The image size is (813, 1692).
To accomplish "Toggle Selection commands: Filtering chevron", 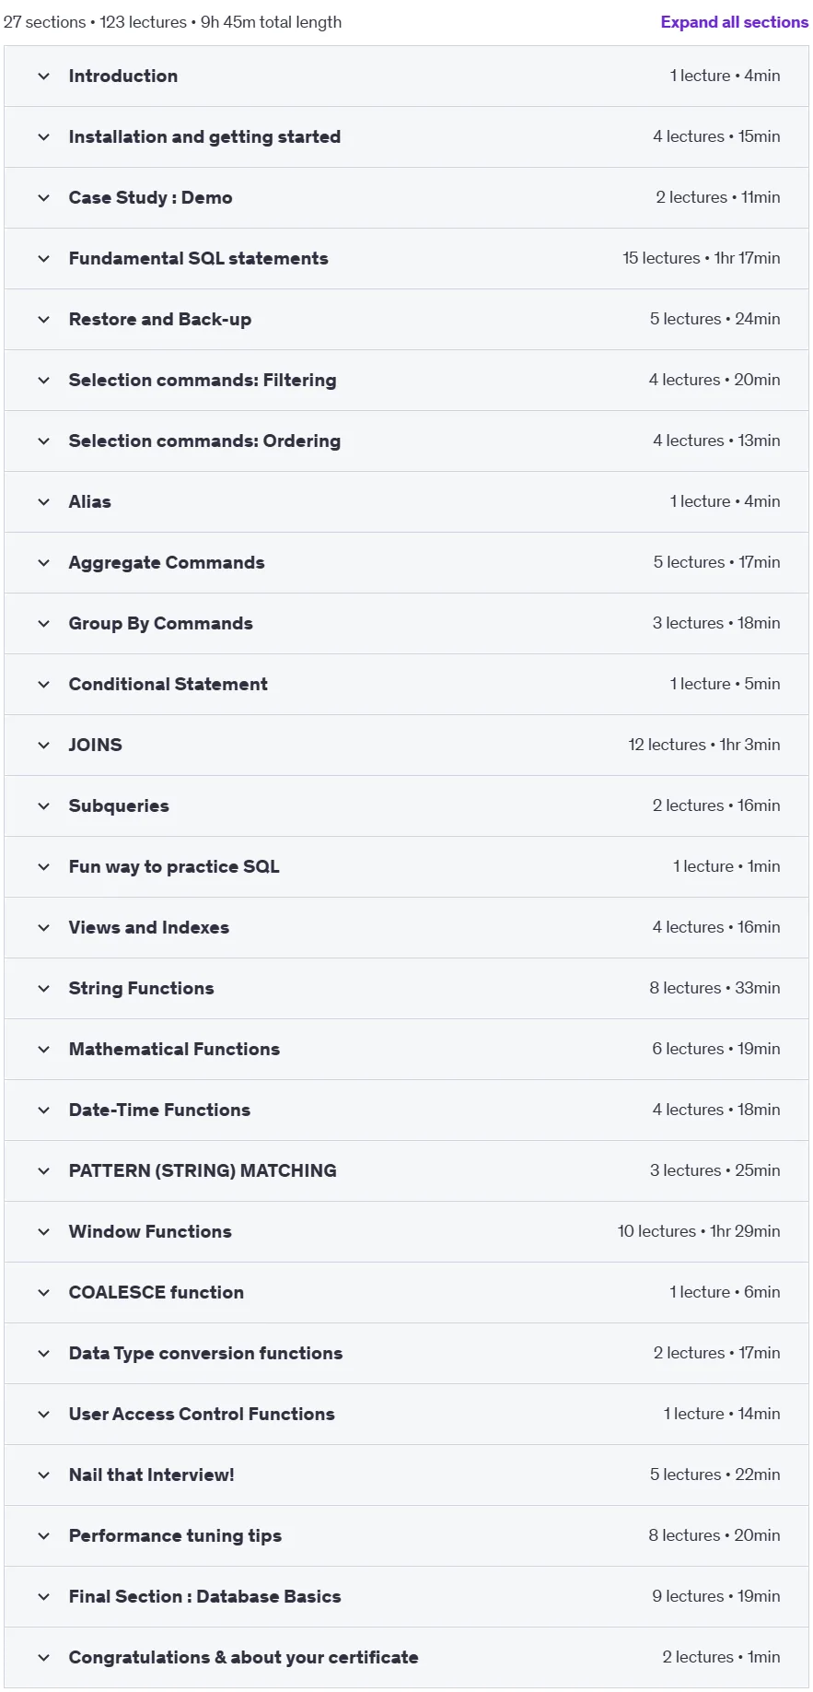I will point(43,381).
